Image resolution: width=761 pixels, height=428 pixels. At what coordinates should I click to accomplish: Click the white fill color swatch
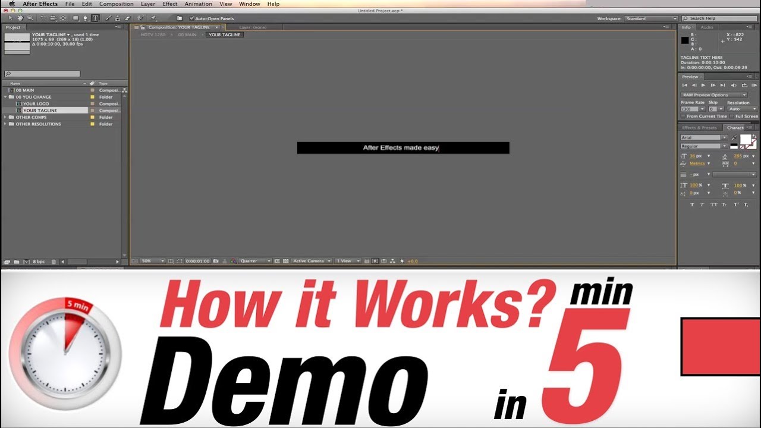745,140
